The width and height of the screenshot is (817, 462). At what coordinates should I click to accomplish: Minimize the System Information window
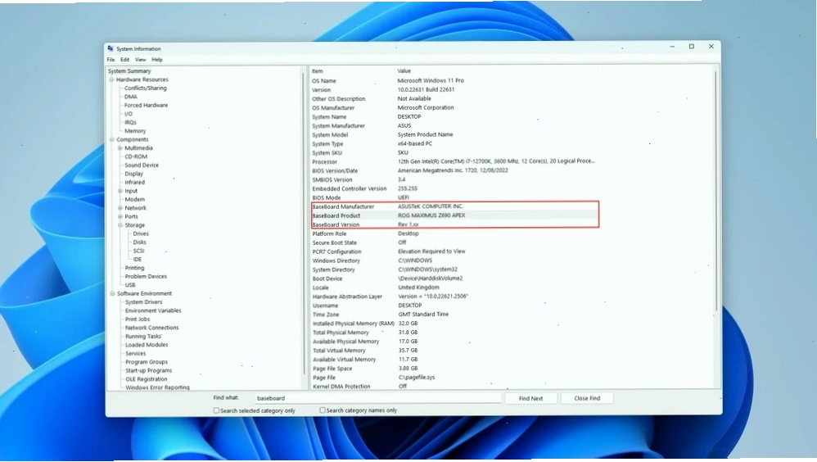(672, 47)
